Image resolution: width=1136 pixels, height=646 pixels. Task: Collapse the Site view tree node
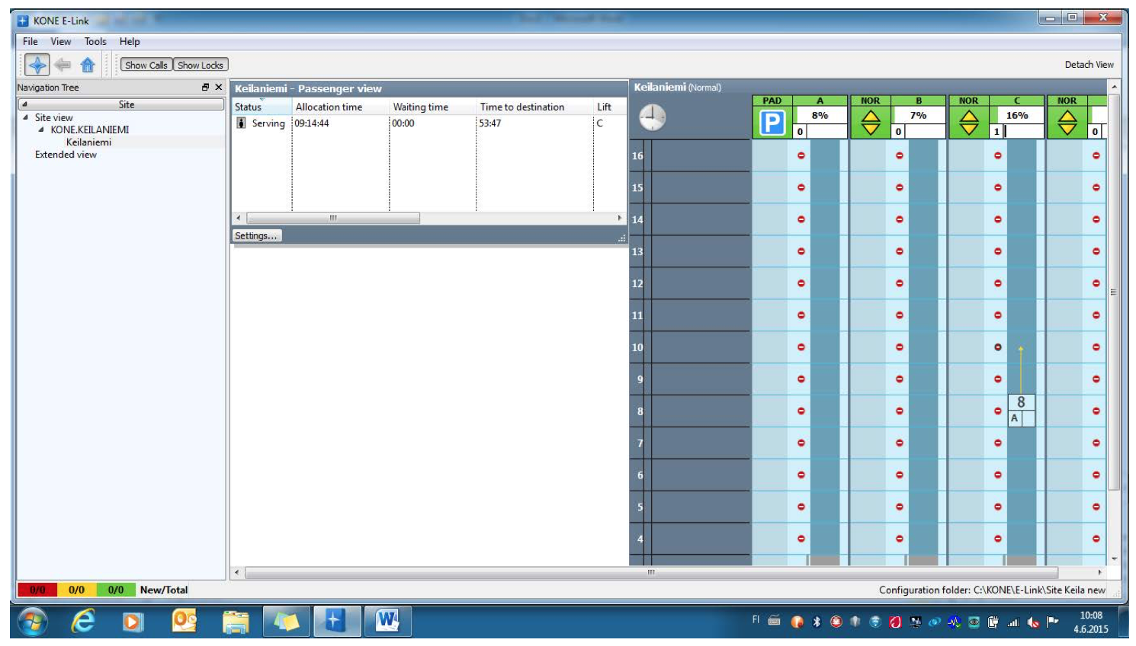tap(26, 117)
